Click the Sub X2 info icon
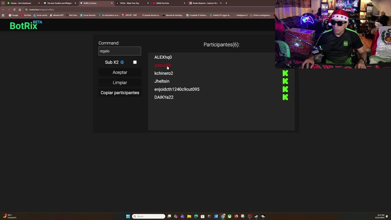The image size is (391, 220). [122, 62]
